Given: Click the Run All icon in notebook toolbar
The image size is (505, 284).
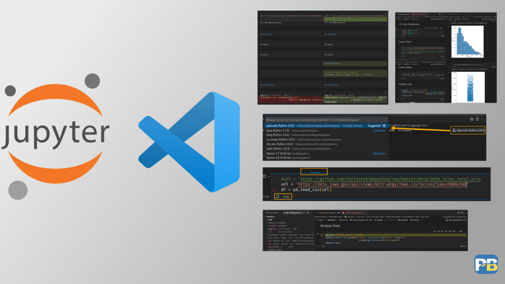Looking at the screenshot, I should click(x=343, y=220).
